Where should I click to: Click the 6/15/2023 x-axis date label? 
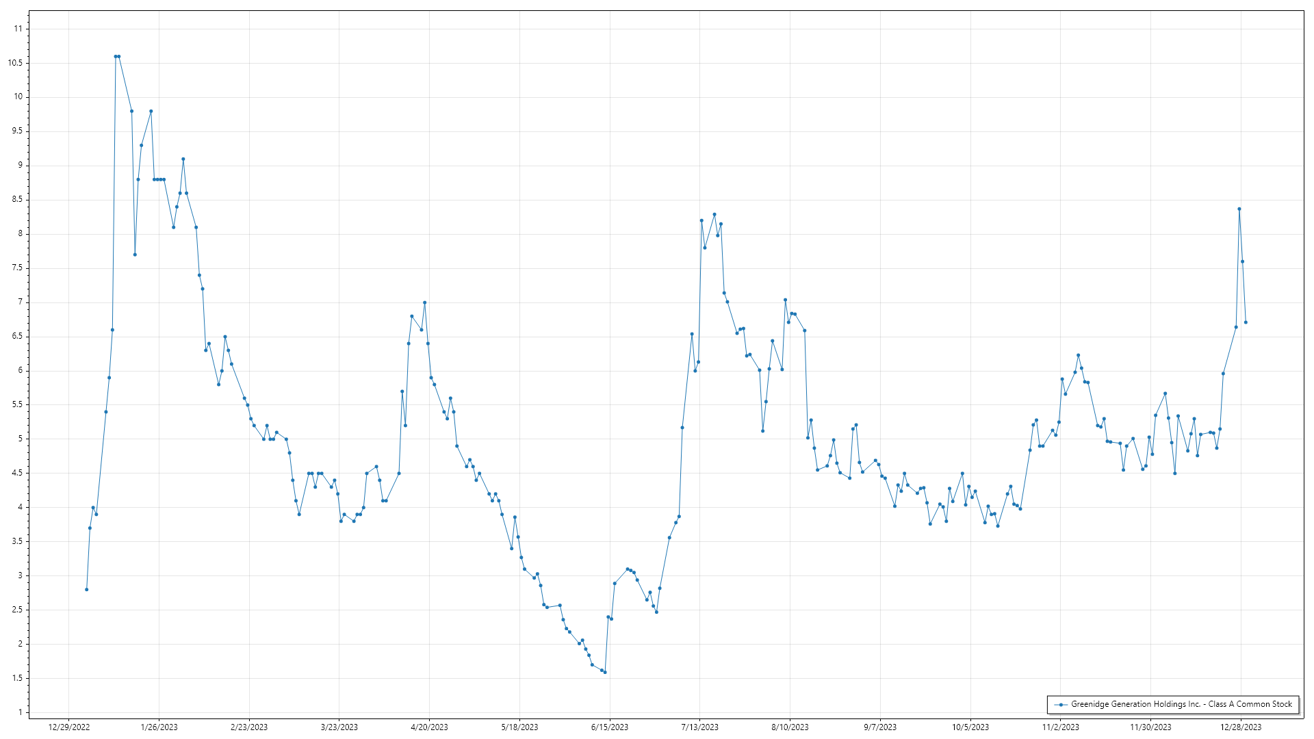click(x=610, y=727)
